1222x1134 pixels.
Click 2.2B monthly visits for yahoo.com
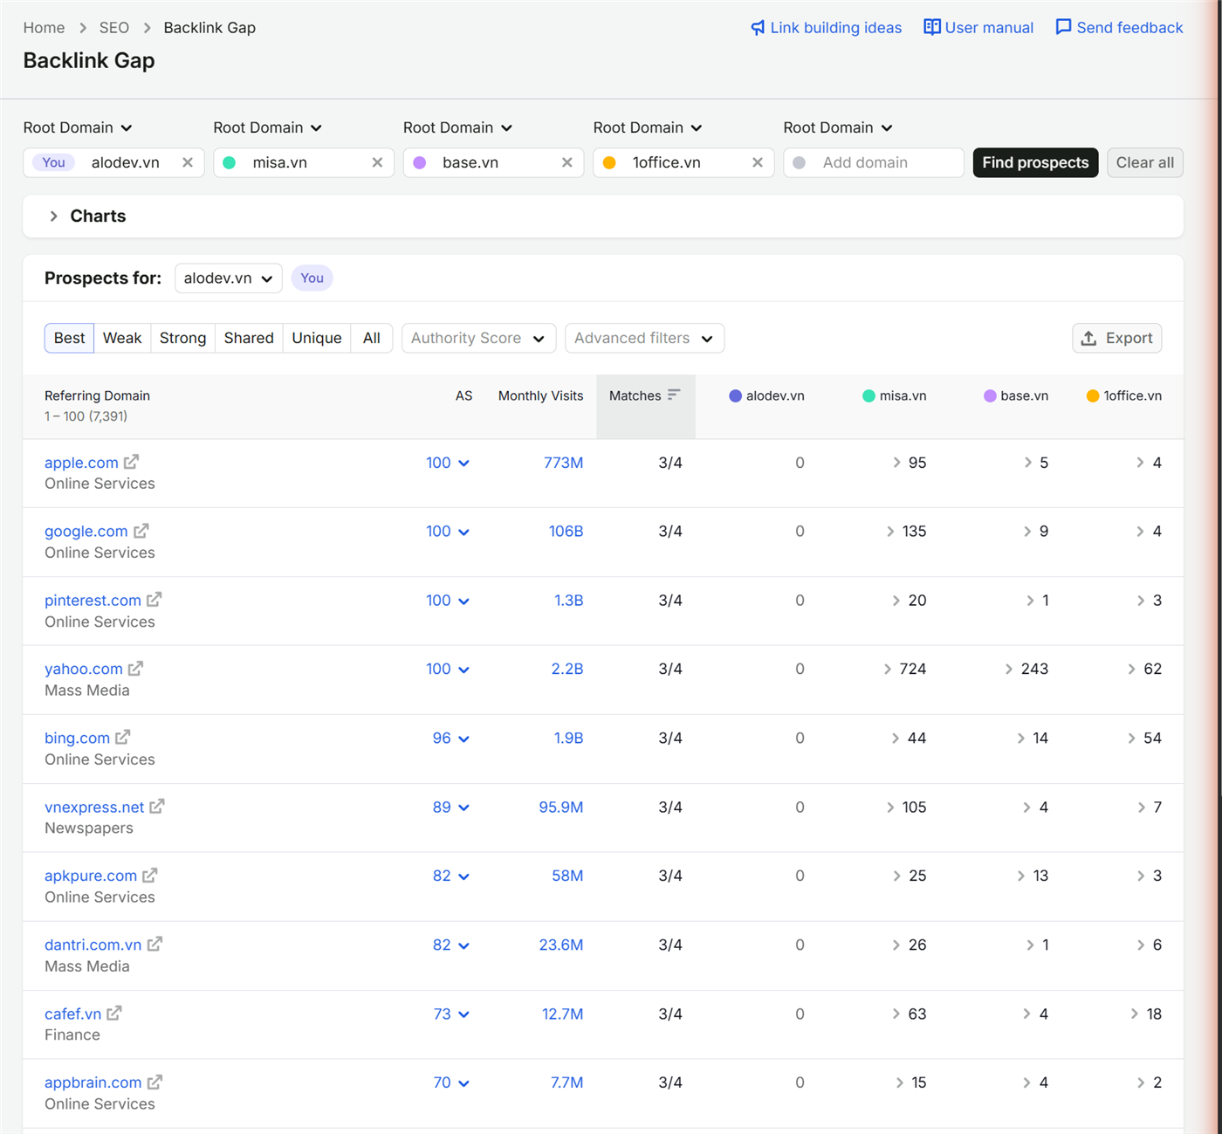567,670
